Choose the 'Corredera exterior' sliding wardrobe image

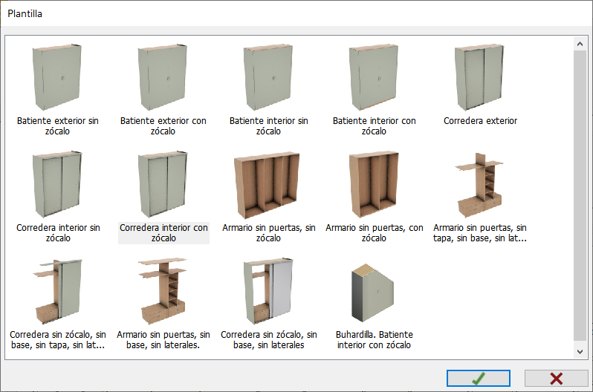479,77
